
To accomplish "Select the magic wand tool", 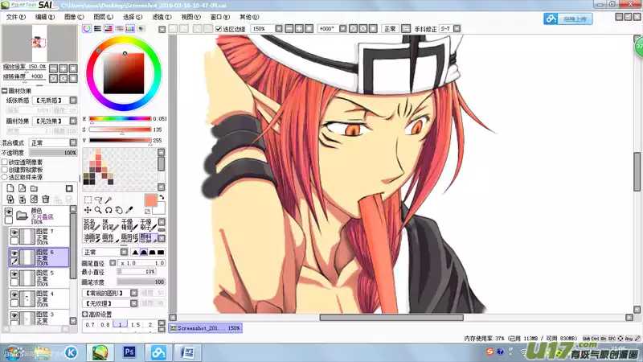I will click(x=109, y=200).
